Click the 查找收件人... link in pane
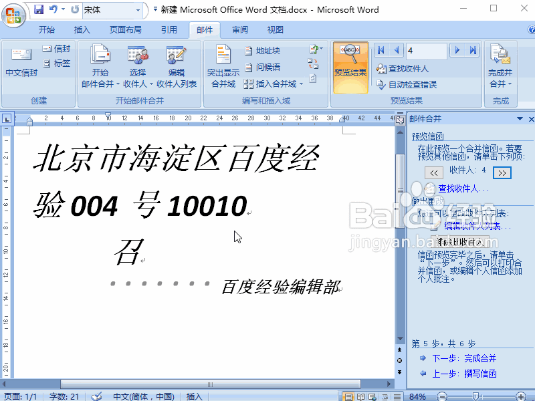The width and height of the screenshot is (535, 401). point(463,188)
